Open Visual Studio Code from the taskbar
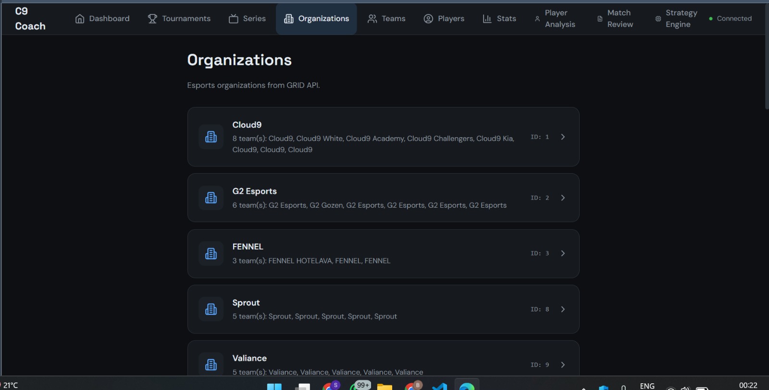 coord(439,386)
